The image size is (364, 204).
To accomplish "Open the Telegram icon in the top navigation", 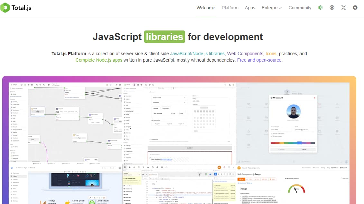I will coord(355,7).
